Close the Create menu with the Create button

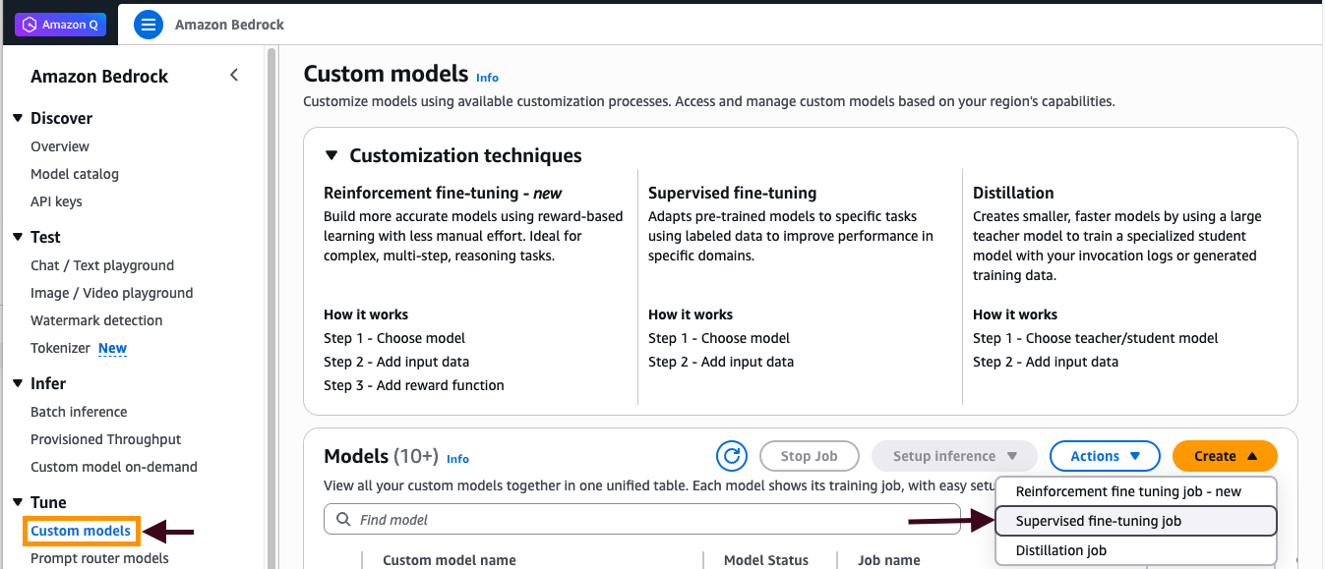[1224, 455]
